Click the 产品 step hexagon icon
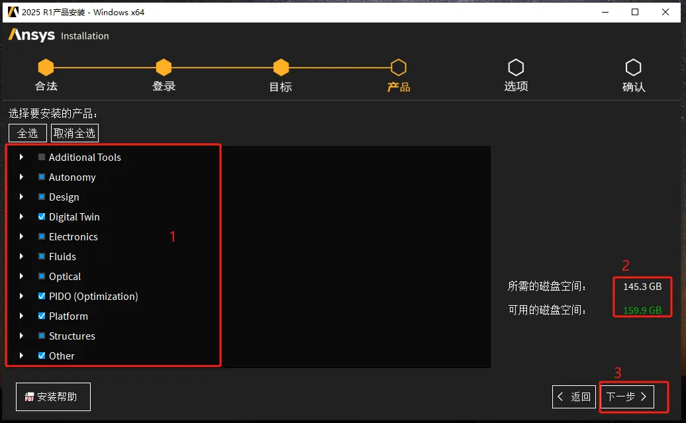 pyautogui.click(x=399, y=68)
